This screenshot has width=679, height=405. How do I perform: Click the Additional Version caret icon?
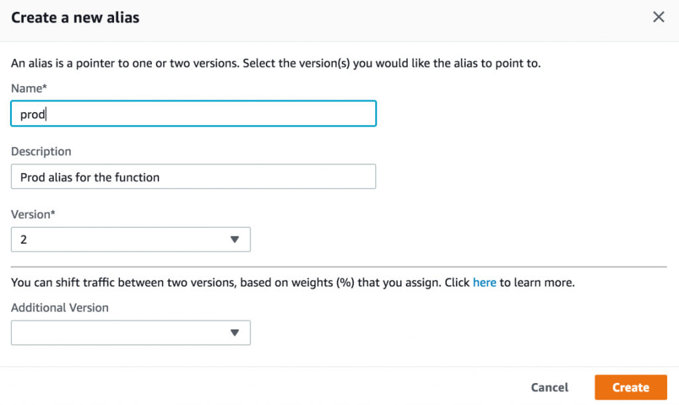[235, 332]
